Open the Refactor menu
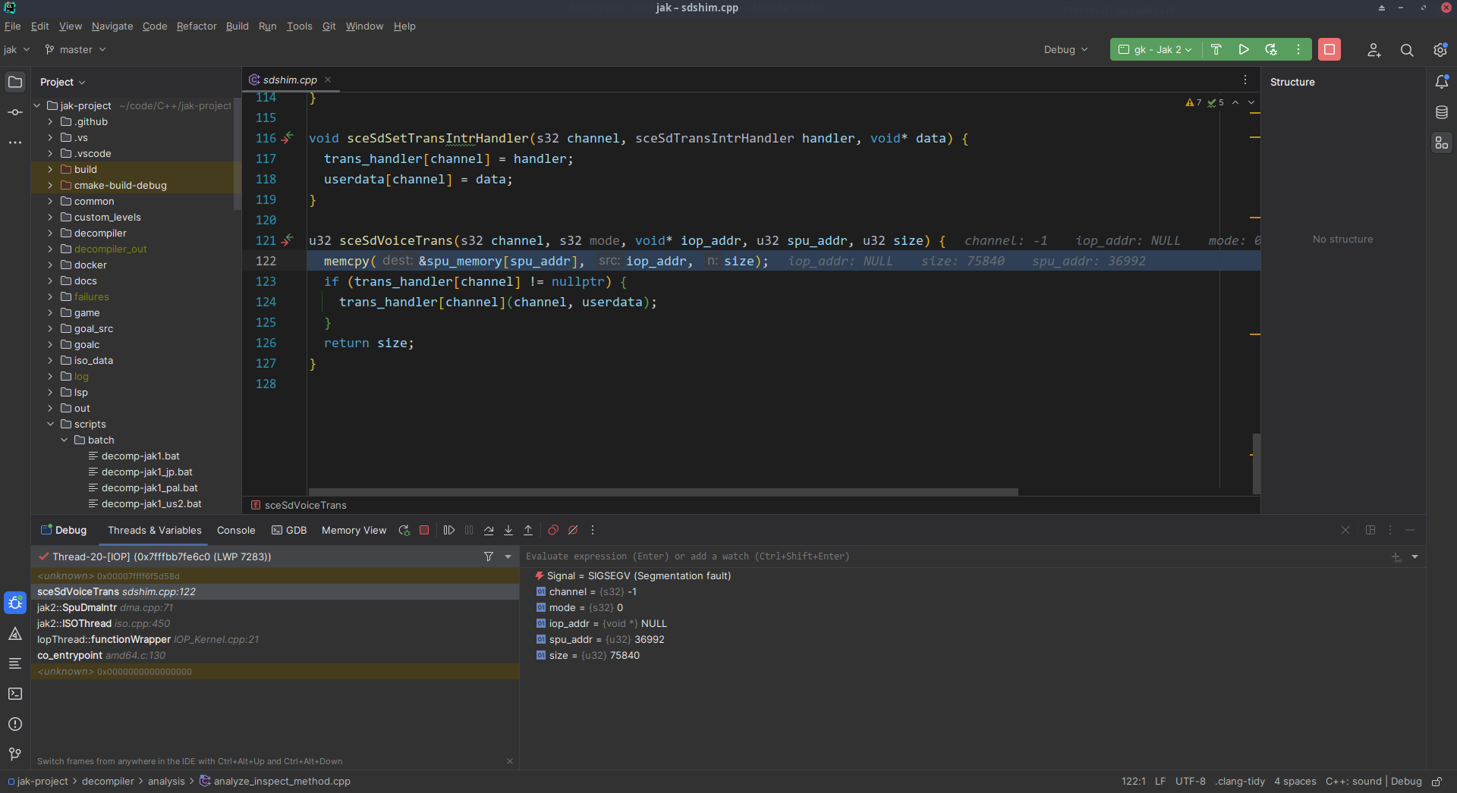1457x793 pixels. point(197,26)
